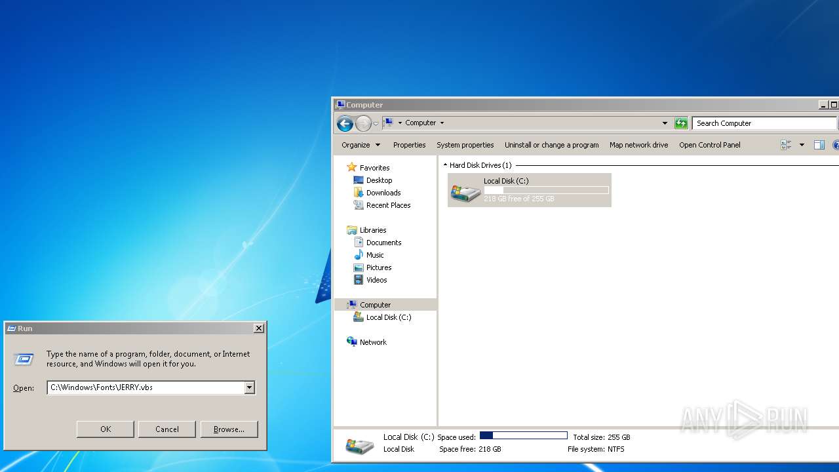Minimize the Computer window
Viewport: 839px width, 472px height.
[x=823, y=105]
